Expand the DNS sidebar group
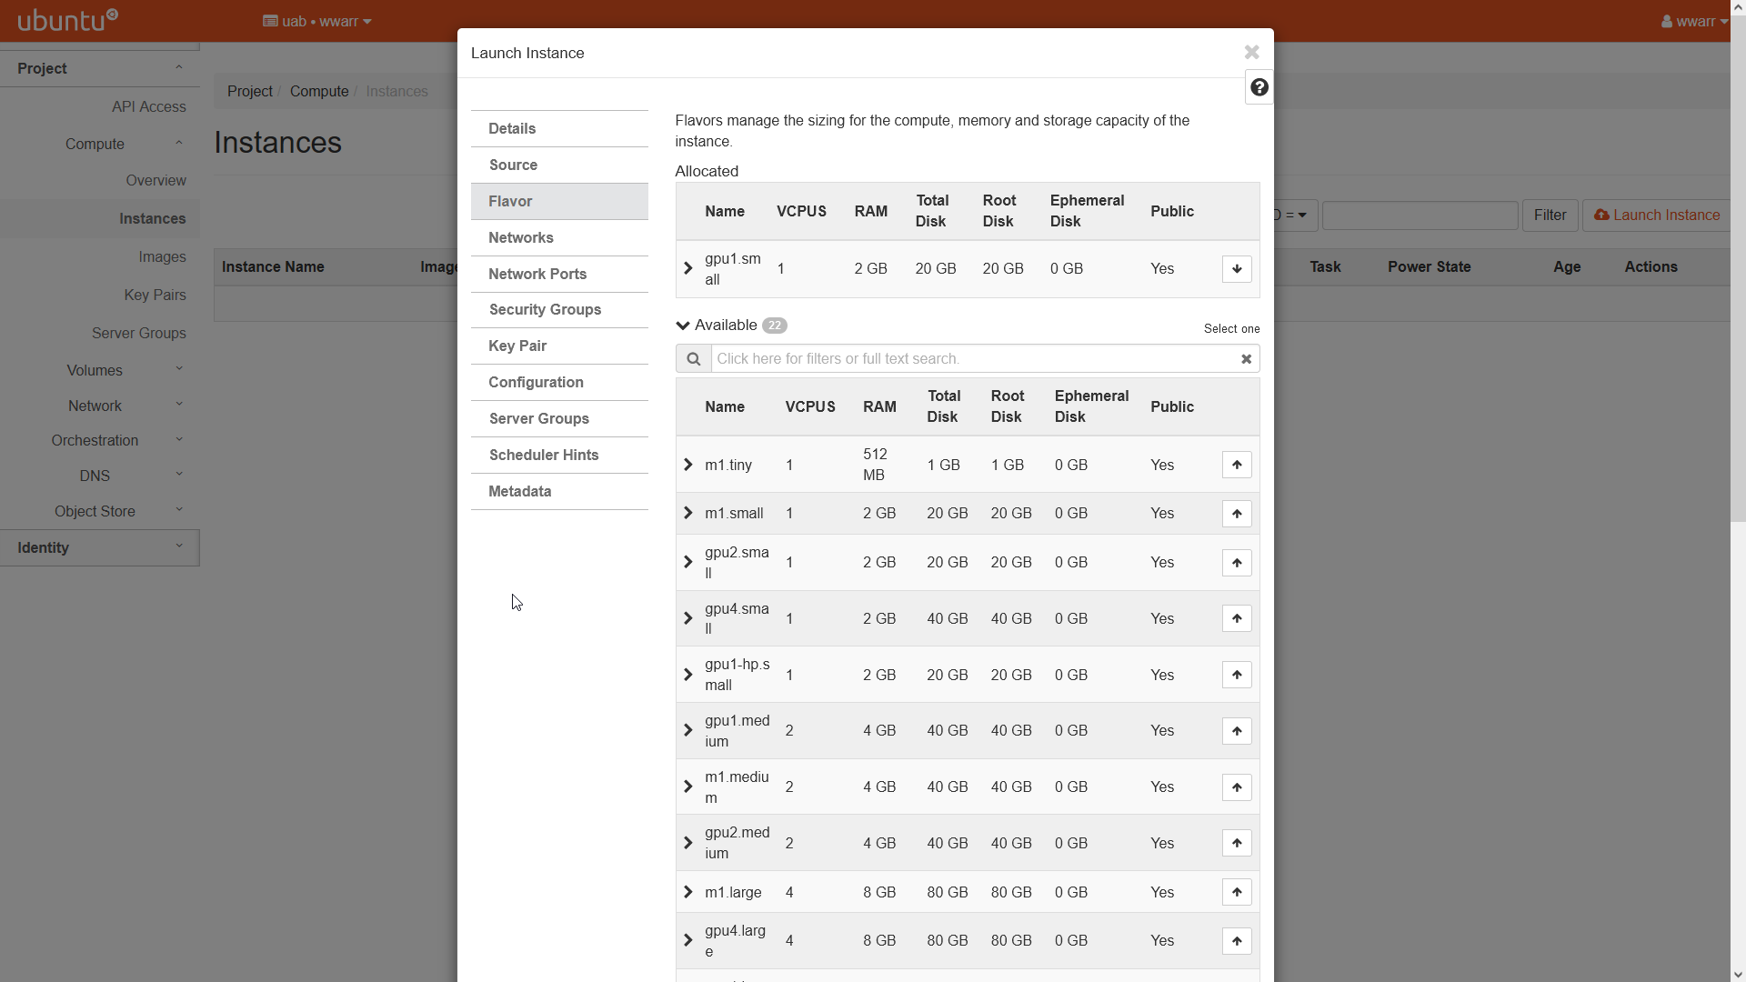This screenshot has width=1746, height=982. (x=100, y=476)
